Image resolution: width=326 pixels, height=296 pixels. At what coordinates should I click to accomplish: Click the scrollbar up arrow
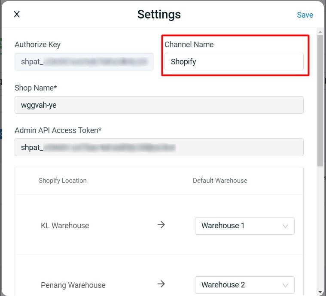320,31
